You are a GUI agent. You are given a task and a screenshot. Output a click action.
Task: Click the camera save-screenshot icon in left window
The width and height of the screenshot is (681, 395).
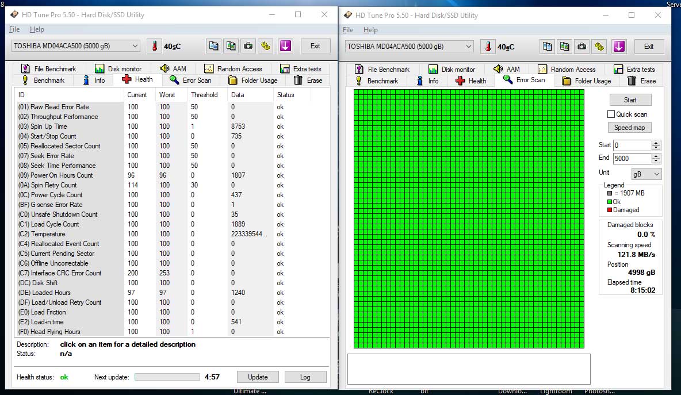(248, 46)
